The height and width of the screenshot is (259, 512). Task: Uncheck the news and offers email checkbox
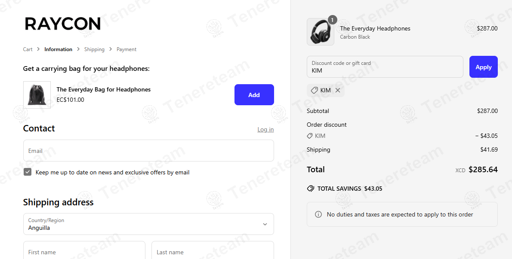28,172
